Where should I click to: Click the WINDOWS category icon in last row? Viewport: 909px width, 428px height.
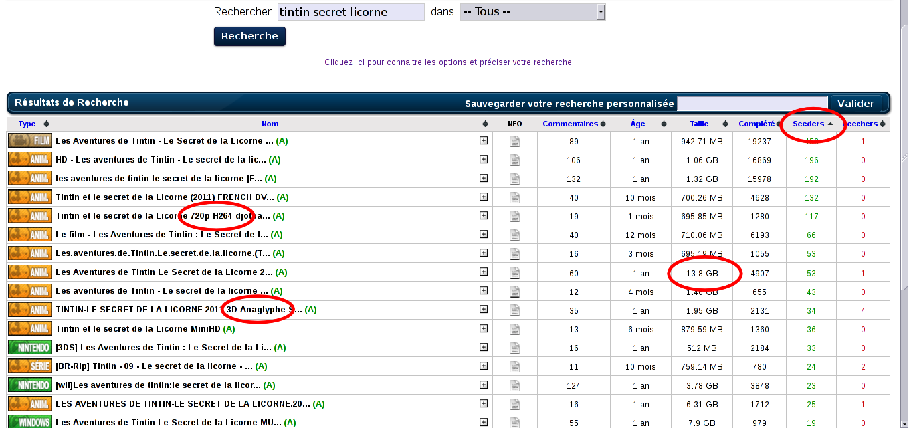pyautogui.click(x=30, y=422)
